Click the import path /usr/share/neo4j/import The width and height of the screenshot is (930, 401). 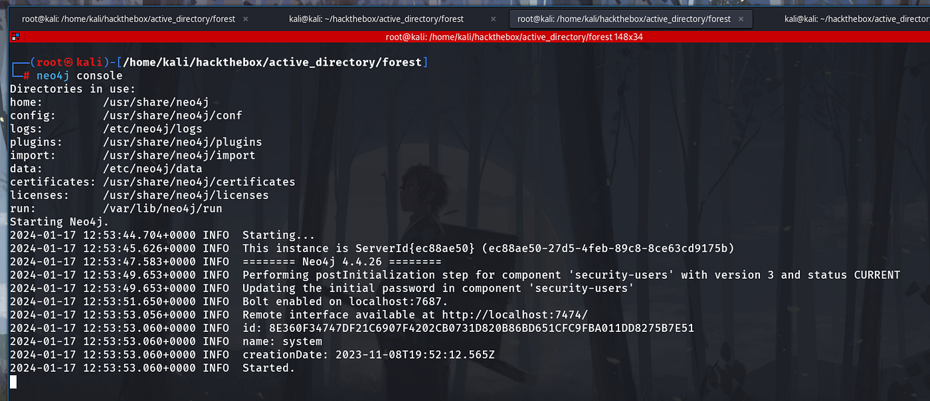click(x=179, y=155)
